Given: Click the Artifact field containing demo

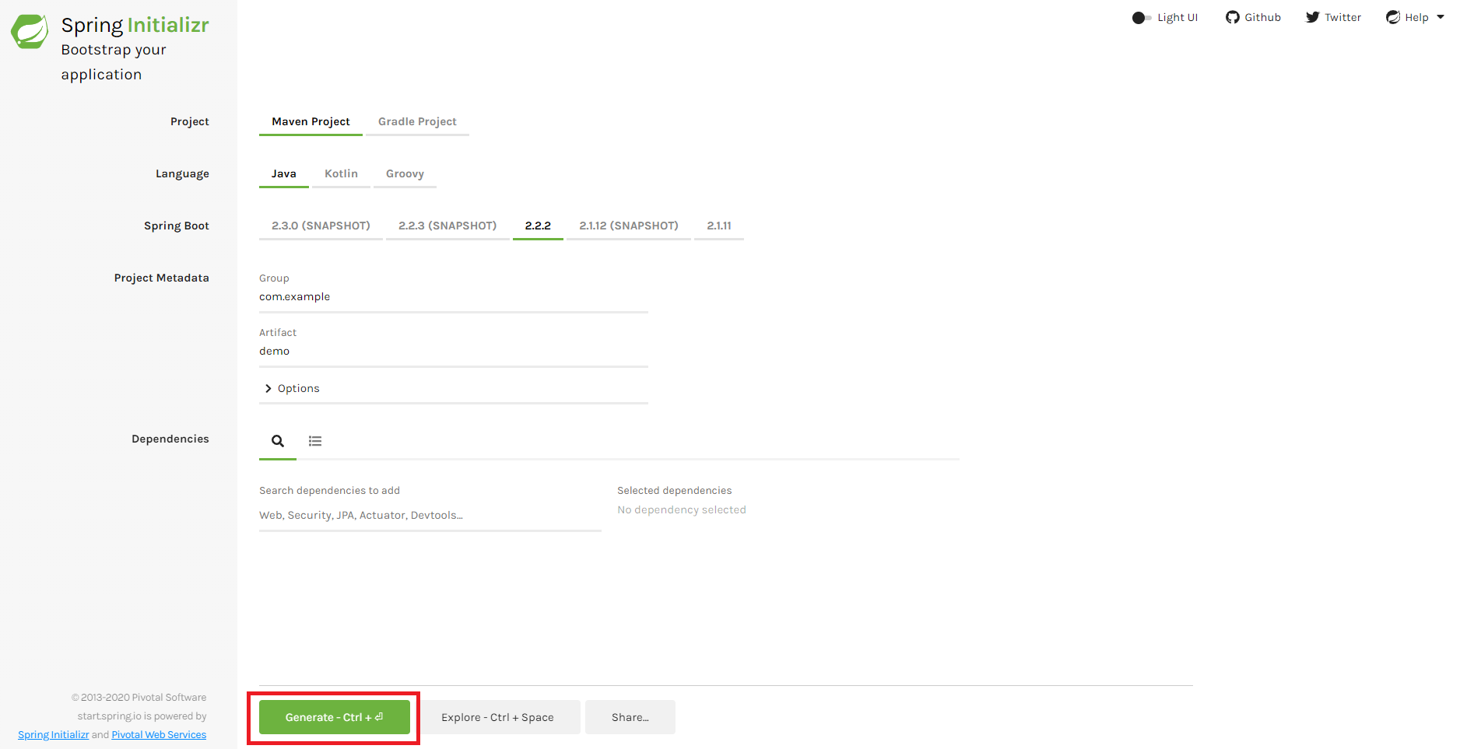Looking at the screenshot, I should coord(454,352).
